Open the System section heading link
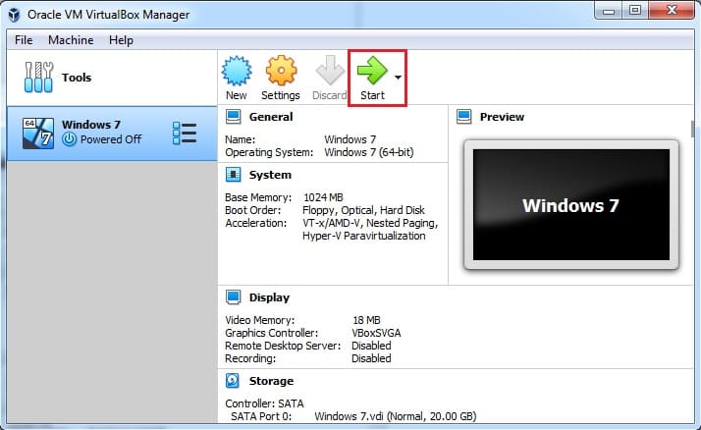 (x=270, y=175)
